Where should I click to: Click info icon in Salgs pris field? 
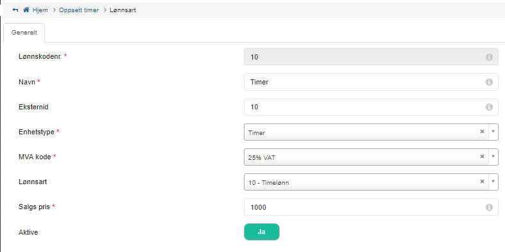pyautogui.click(x=489, y=208)
